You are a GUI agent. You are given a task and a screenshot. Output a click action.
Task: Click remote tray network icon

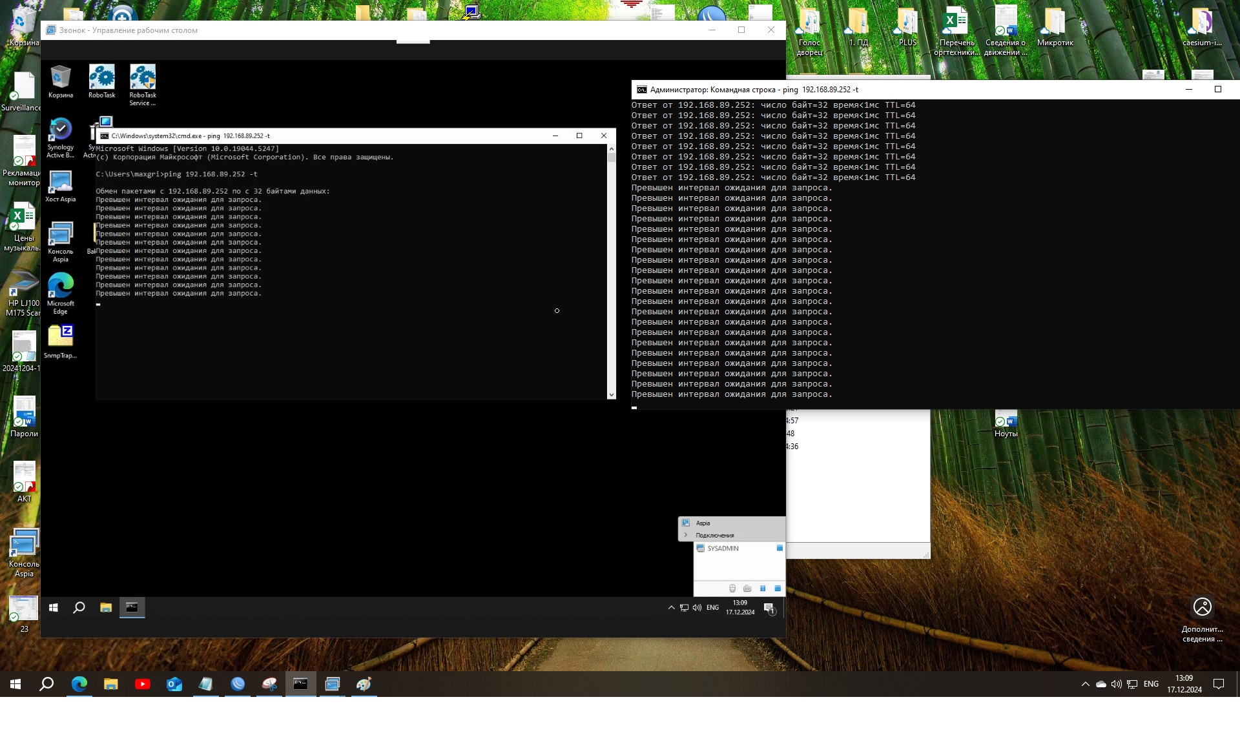[684, 607]
